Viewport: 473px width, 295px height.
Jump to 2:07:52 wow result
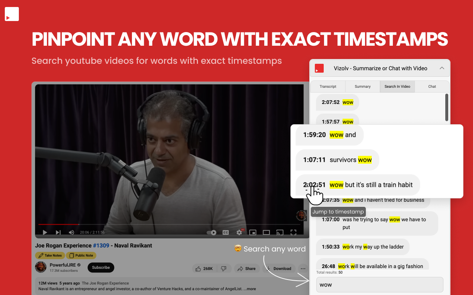pyautogui.click(x=337, y=102)
